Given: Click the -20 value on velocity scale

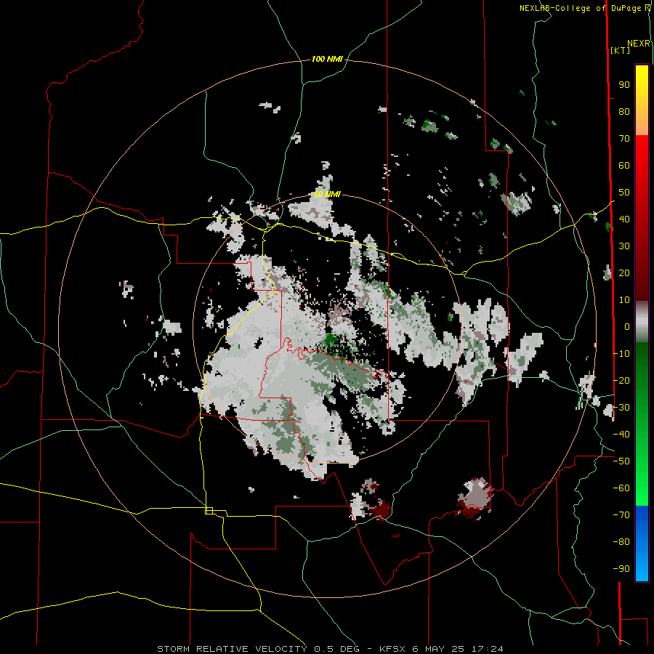Looking at the screenshot, I should [621, 381].
